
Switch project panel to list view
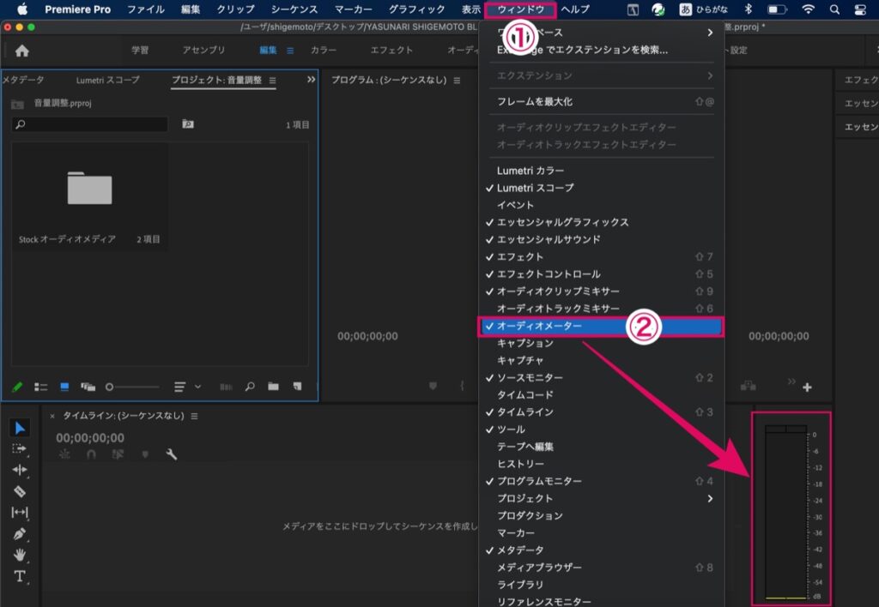click(x=40, y=387)
